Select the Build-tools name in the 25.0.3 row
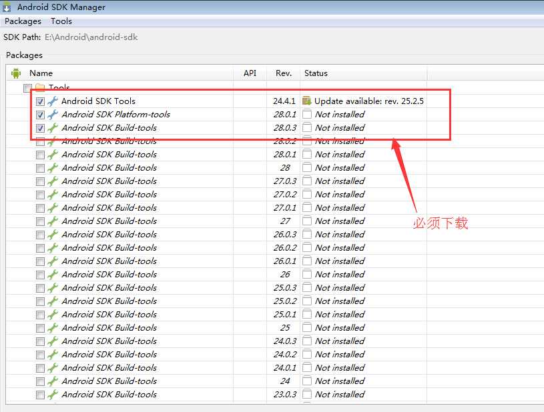544x412 pixels. click(x=109, y=287)
